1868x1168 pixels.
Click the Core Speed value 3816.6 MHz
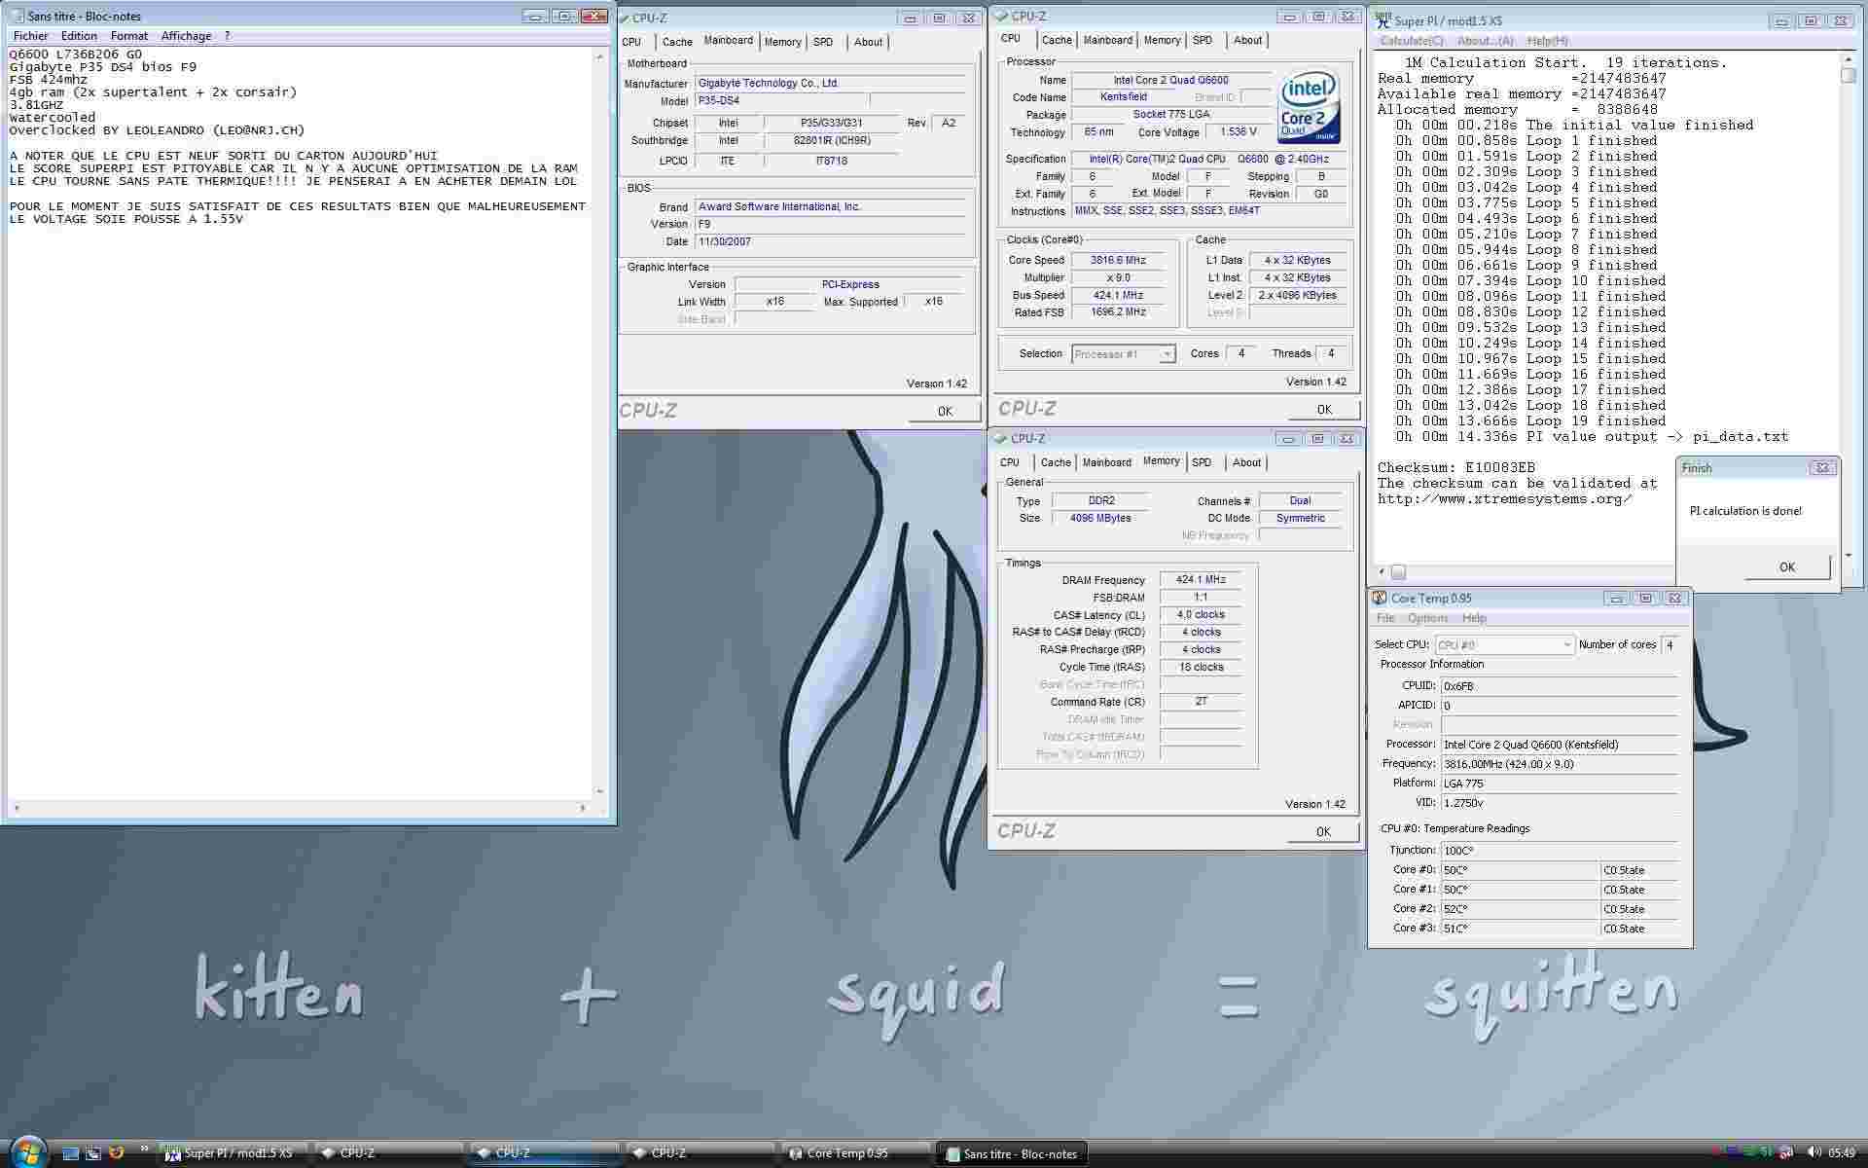(x=1119, y=260)
